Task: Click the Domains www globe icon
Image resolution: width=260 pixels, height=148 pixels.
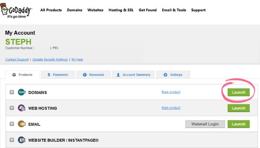Action: pos(22,92)
